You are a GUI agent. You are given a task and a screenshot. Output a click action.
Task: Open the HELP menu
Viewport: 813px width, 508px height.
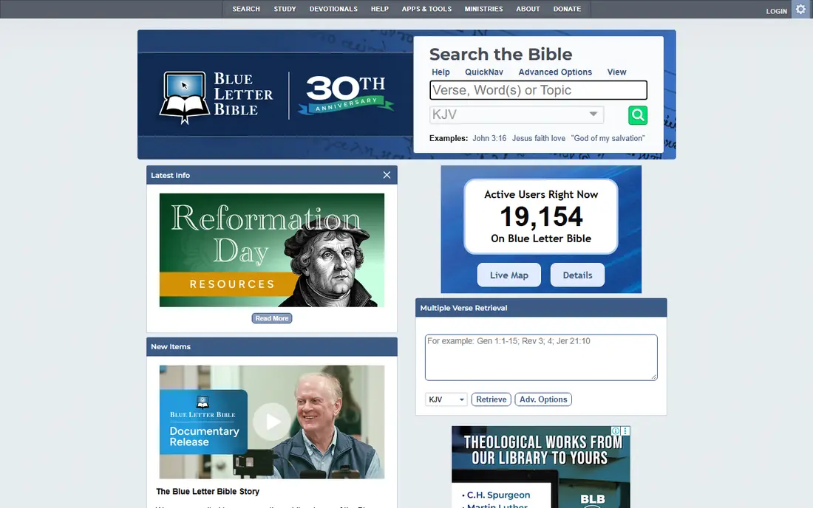(380, 9)
